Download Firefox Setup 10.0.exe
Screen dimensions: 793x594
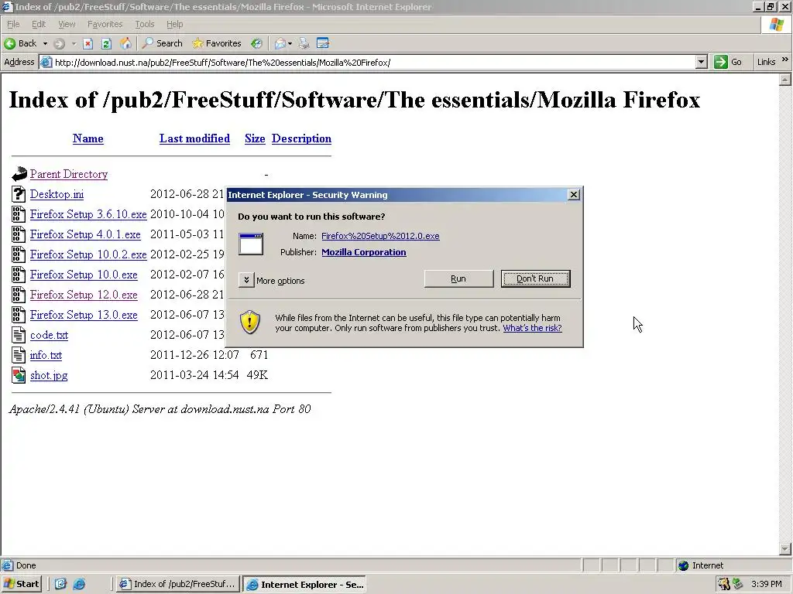[84, 275]
